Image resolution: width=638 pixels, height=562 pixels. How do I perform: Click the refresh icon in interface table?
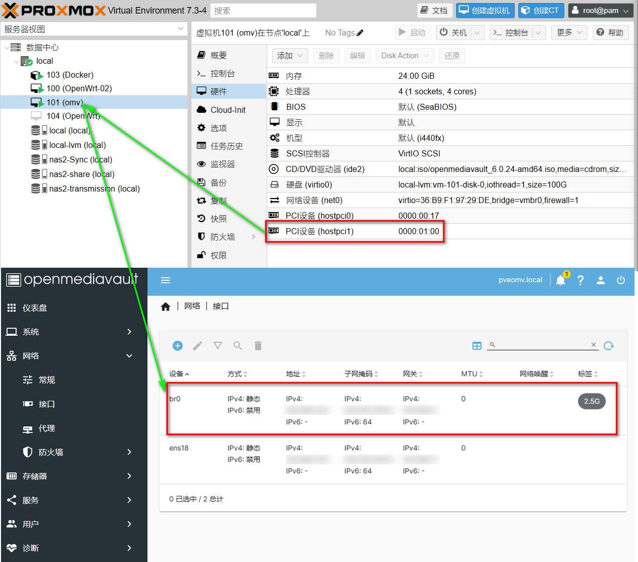click(x=608, y=345)
